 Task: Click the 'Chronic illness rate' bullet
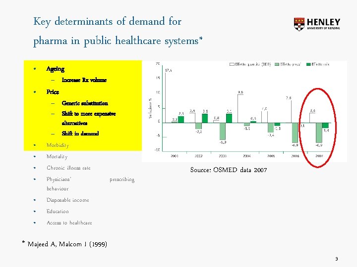(68, 168)
